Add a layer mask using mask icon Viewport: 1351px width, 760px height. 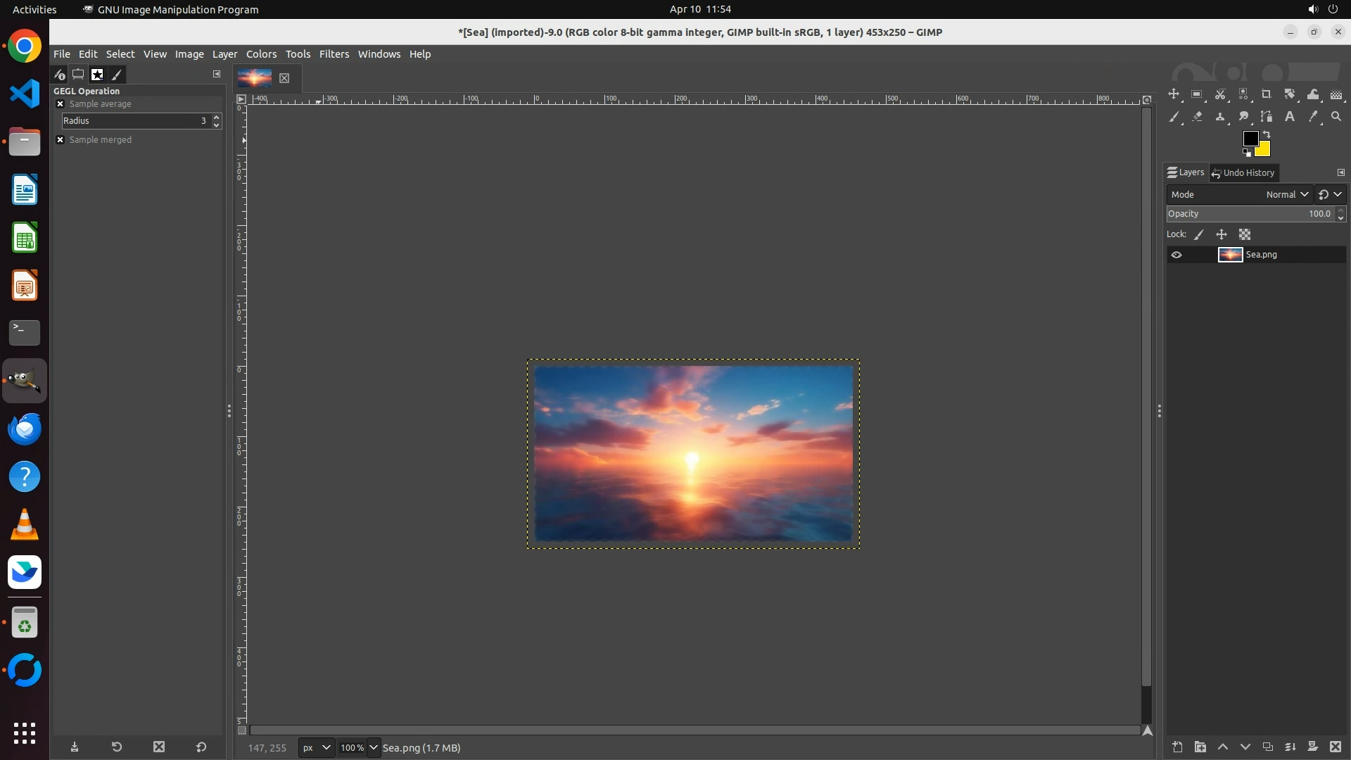coord(1313,747)
